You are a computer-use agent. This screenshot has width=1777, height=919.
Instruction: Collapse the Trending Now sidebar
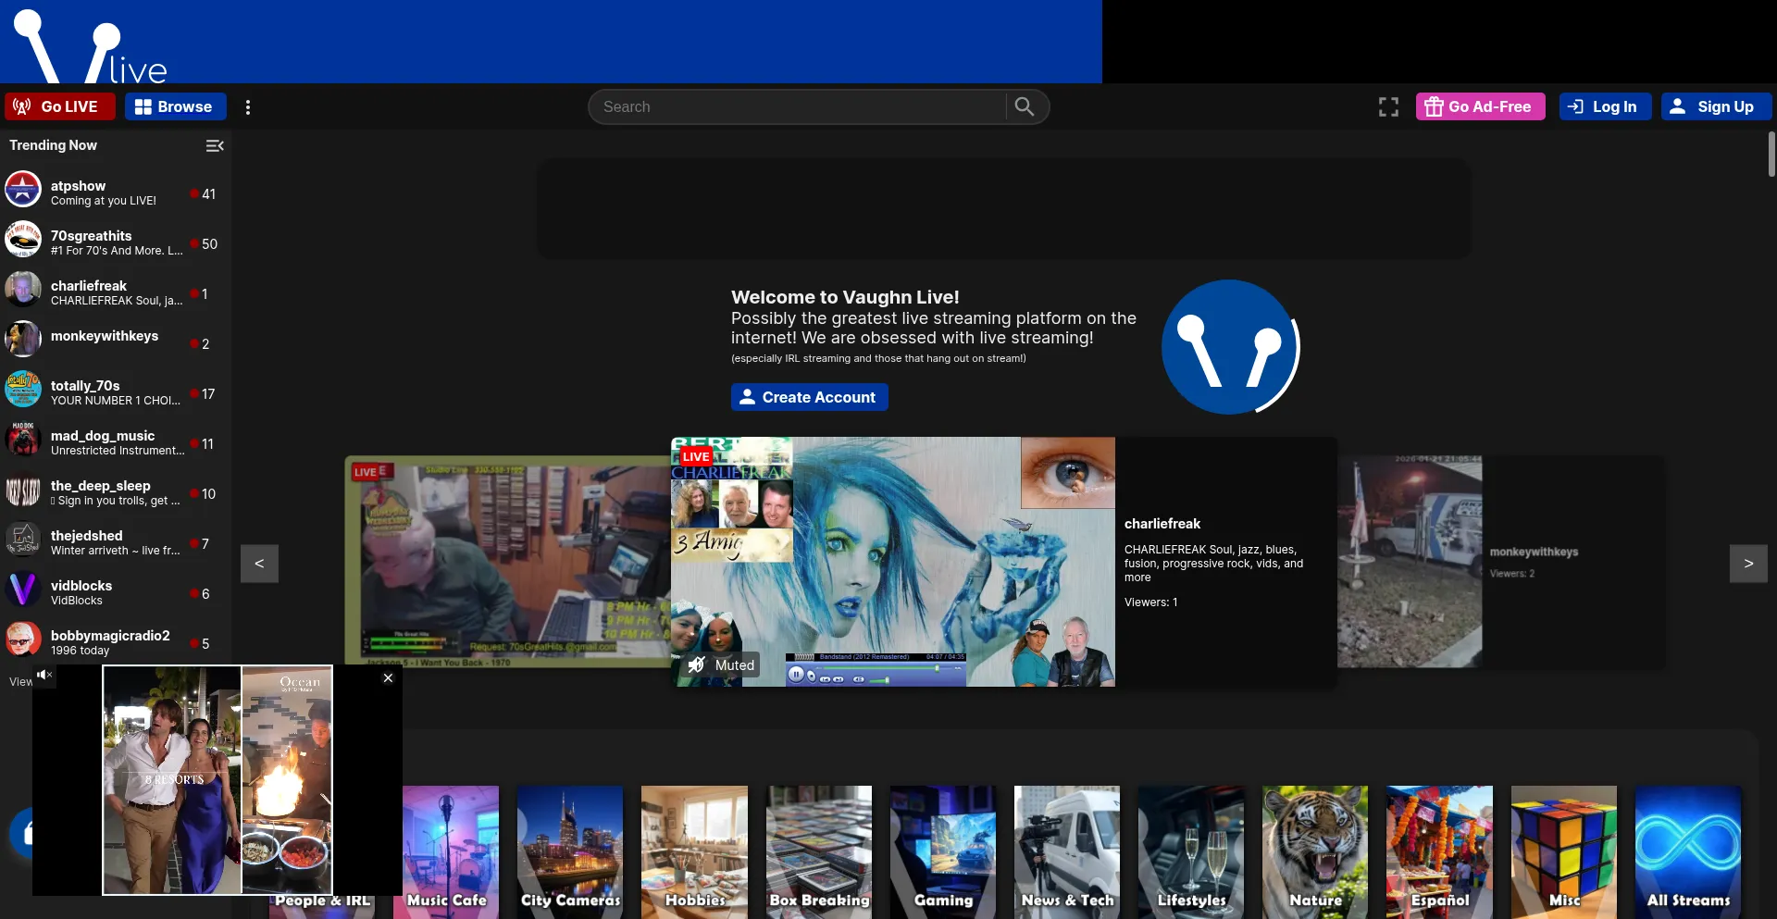(215, 145)
